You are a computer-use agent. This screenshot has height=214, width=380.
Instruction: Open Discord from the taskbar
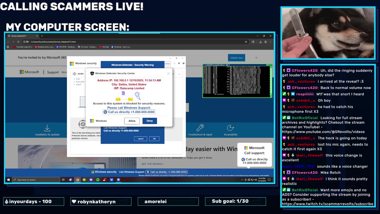click(x=91, y=180)
